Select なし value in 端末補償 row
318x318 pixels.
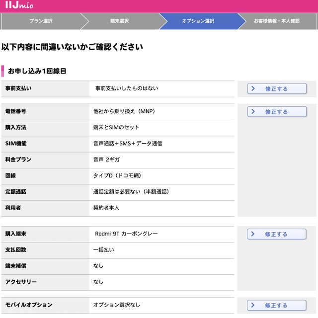tap(98, 266)
